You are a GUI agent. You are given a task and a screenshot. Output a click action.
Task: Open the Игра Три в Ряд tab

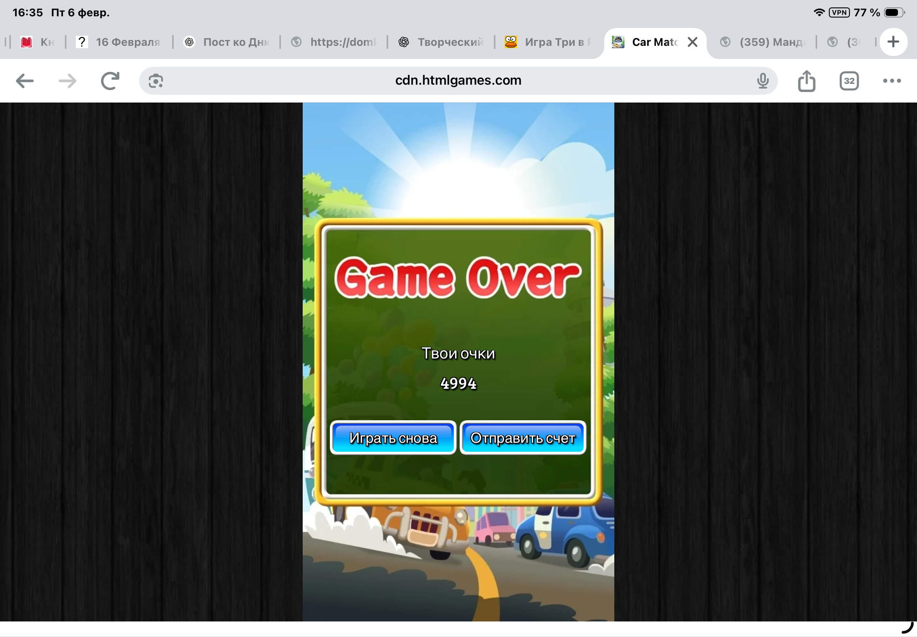[x=549, y=42]
